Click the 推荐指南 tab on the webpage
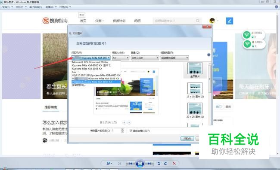 (x=51, y=107)
